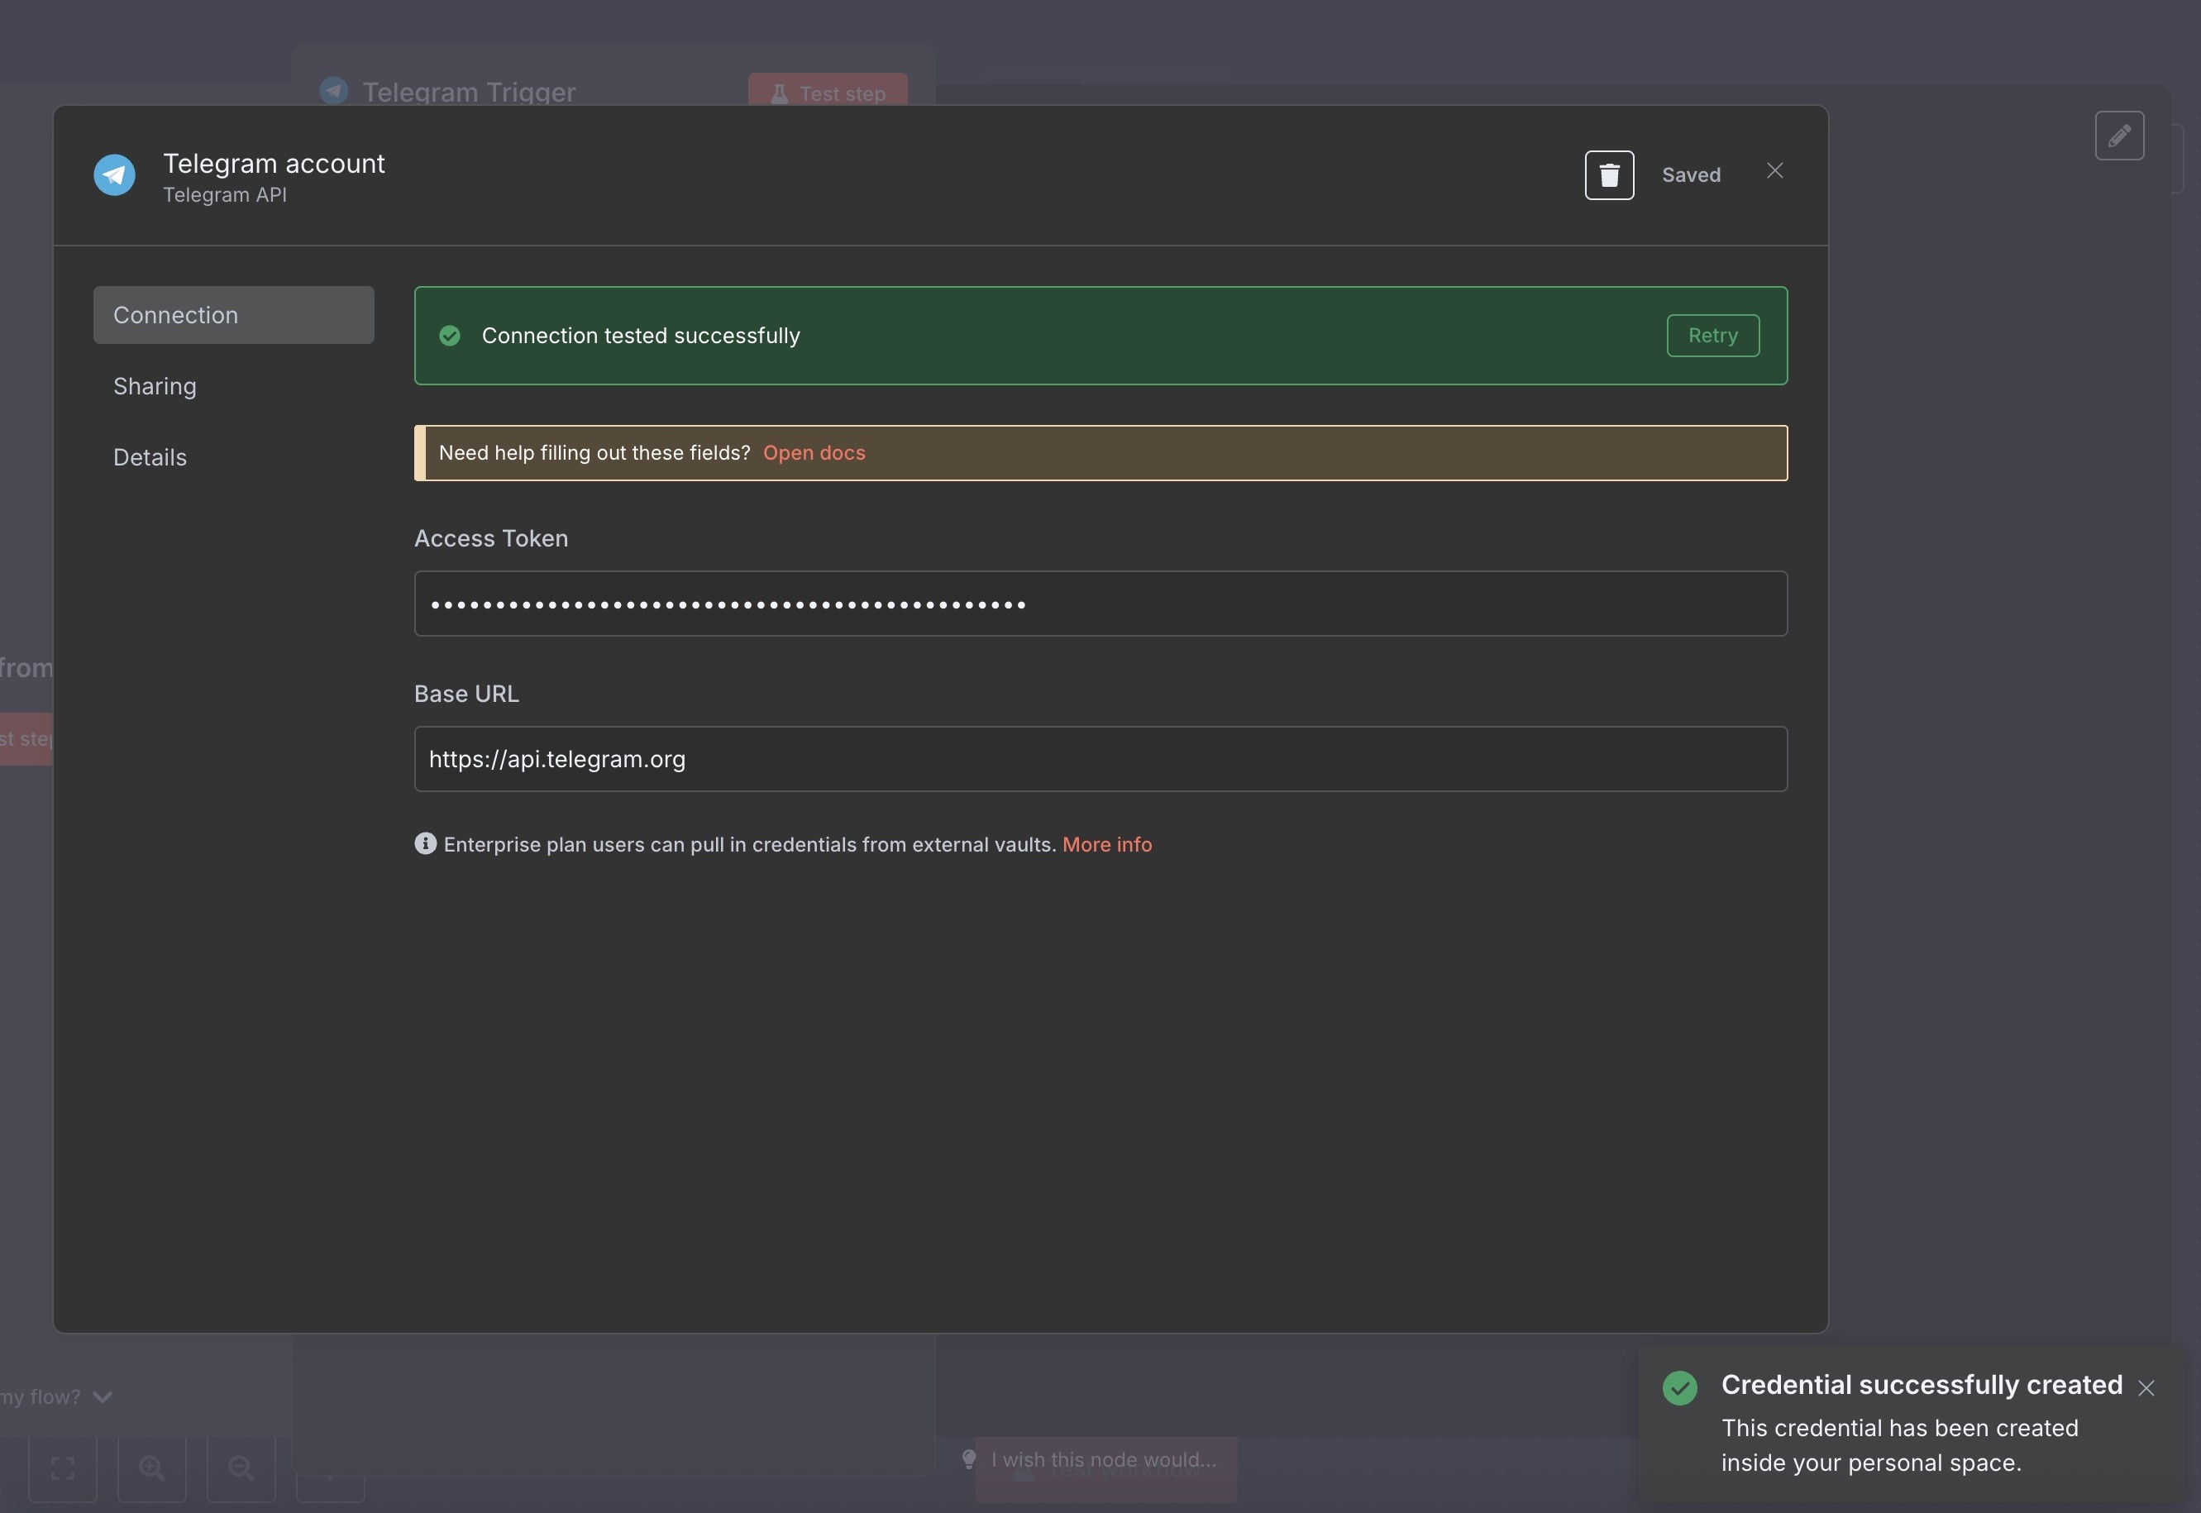Delete the Telegram credential via trash icon

tap(1608, 175)
